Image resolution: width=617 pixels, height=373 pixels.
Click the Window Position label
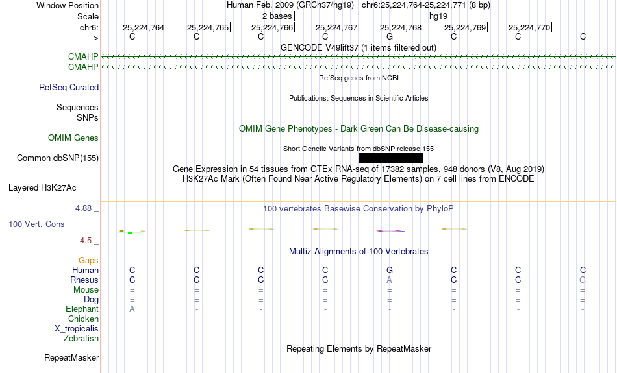click(x=68, y=5)
